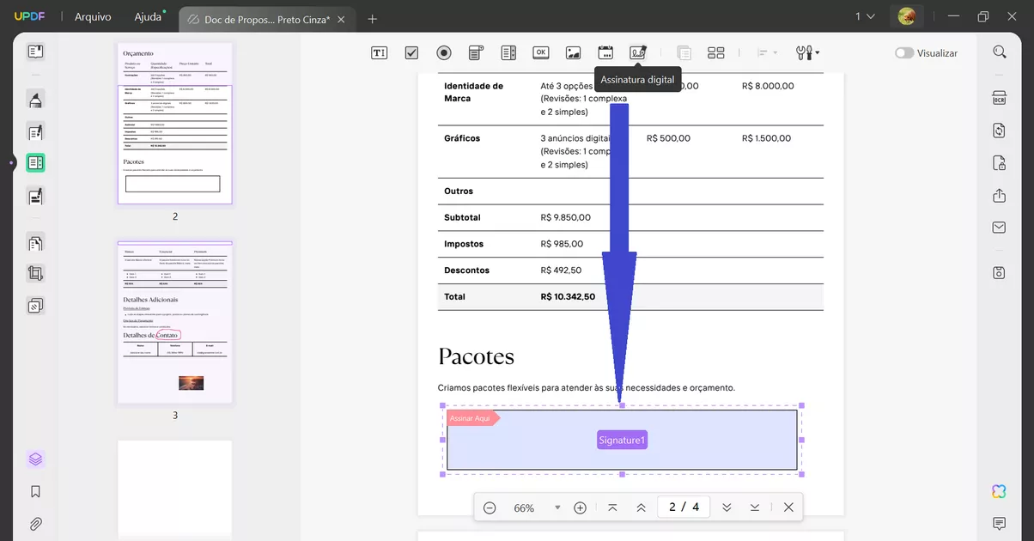1034x541 pixels.
Task: Insert a radio button field
Action: (x=444, y=52)
